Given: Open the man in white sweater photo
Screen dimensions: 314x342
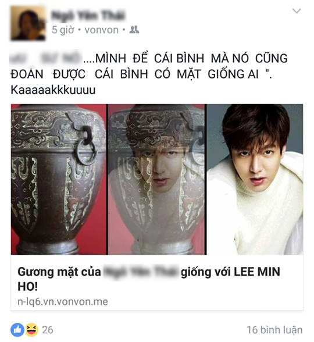Looking at the screenshot, I should (x=255, y=179).
